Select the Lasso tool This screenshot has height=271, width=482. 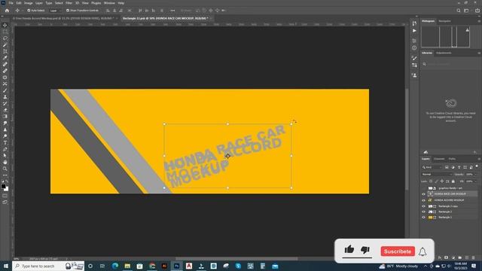click(x=5, y=38)
